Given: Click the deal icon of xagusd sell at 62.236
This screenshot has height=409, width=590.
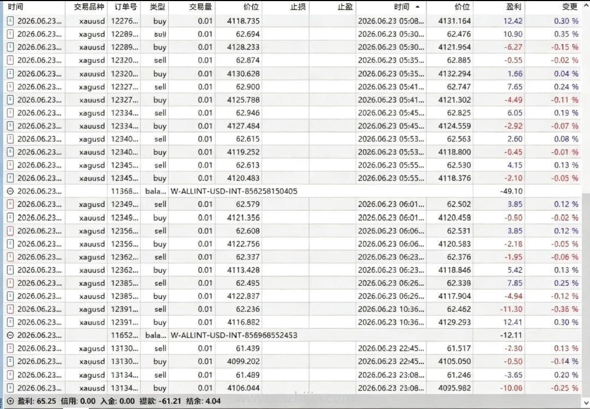Looking at the screenshot, I should pyautogui.click(x=10, y=309).
